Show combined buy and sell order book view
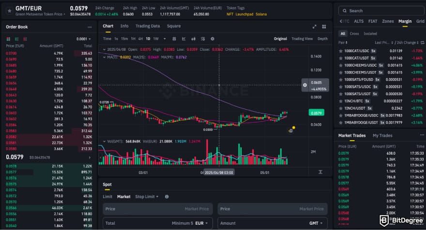Screen dimensions: 426x230 pos(8,39)
